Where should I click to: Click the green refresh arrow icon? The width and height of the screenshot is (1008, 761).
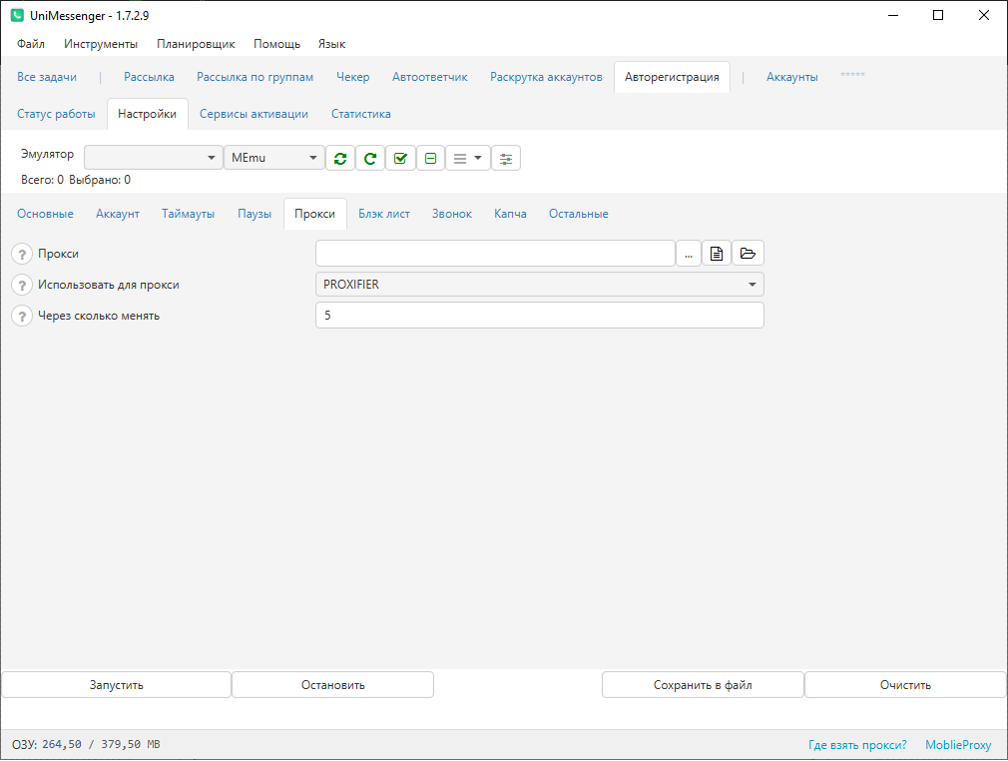click(x=370, y=158)
